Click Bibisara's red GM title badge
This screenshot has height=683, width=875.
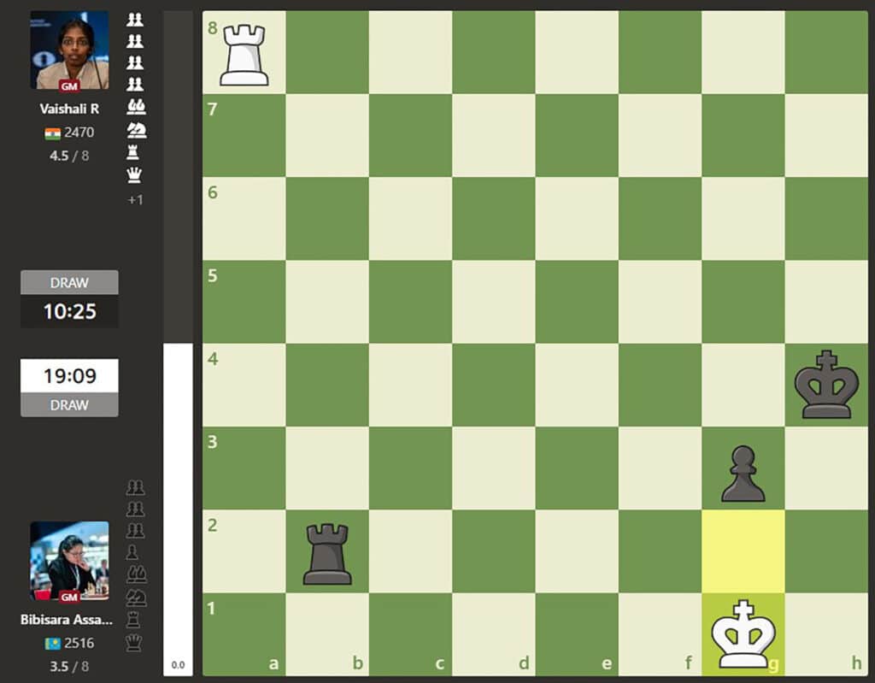click(69, 597)
